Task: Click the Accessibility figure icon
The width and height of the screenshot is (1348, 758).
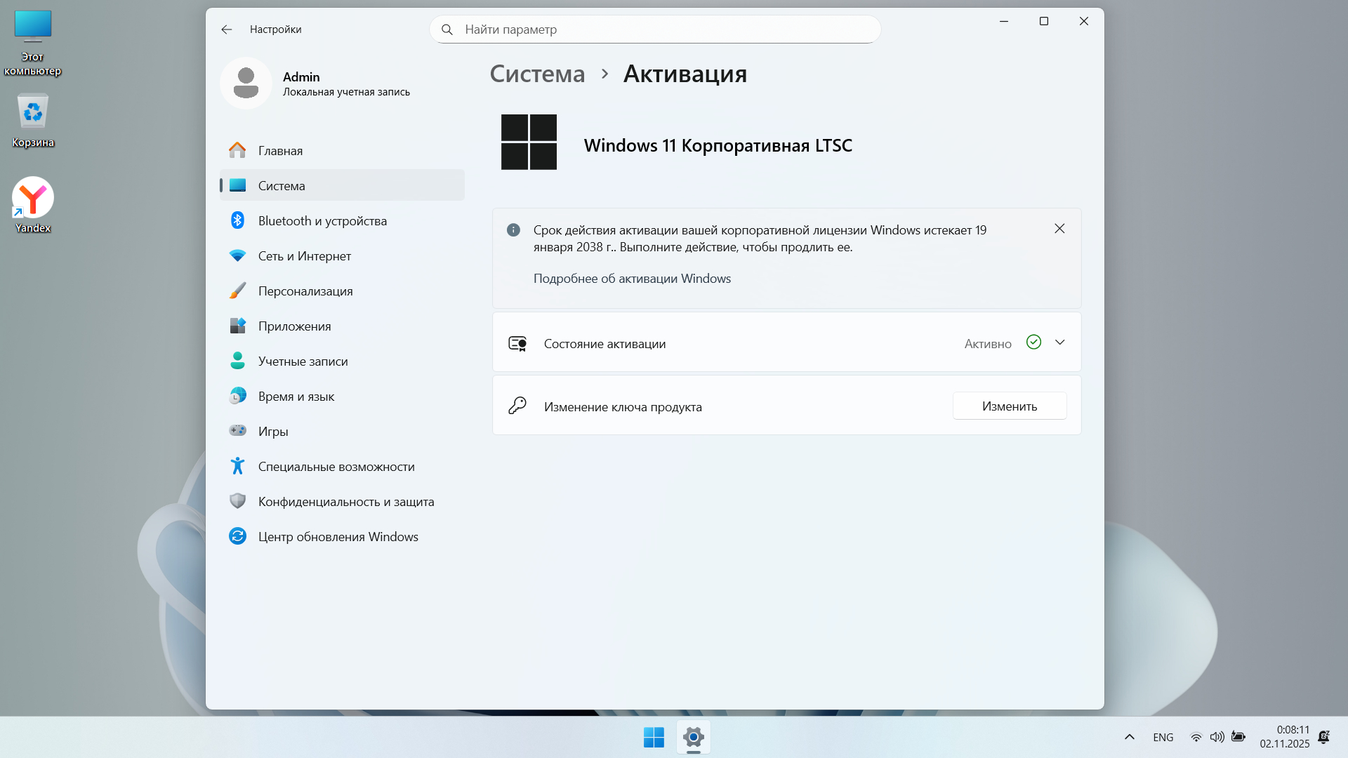Action: point(237,466)
